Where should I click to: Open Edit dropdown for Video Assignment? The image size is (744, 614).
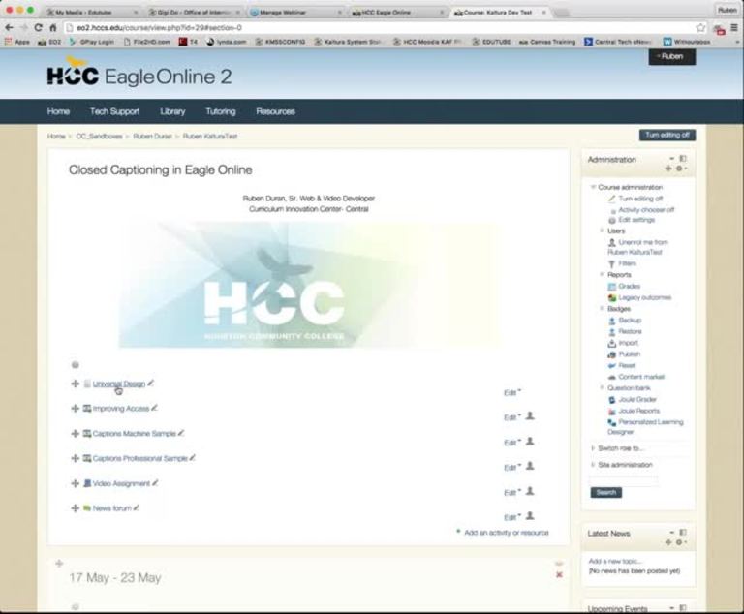point(511,493)
